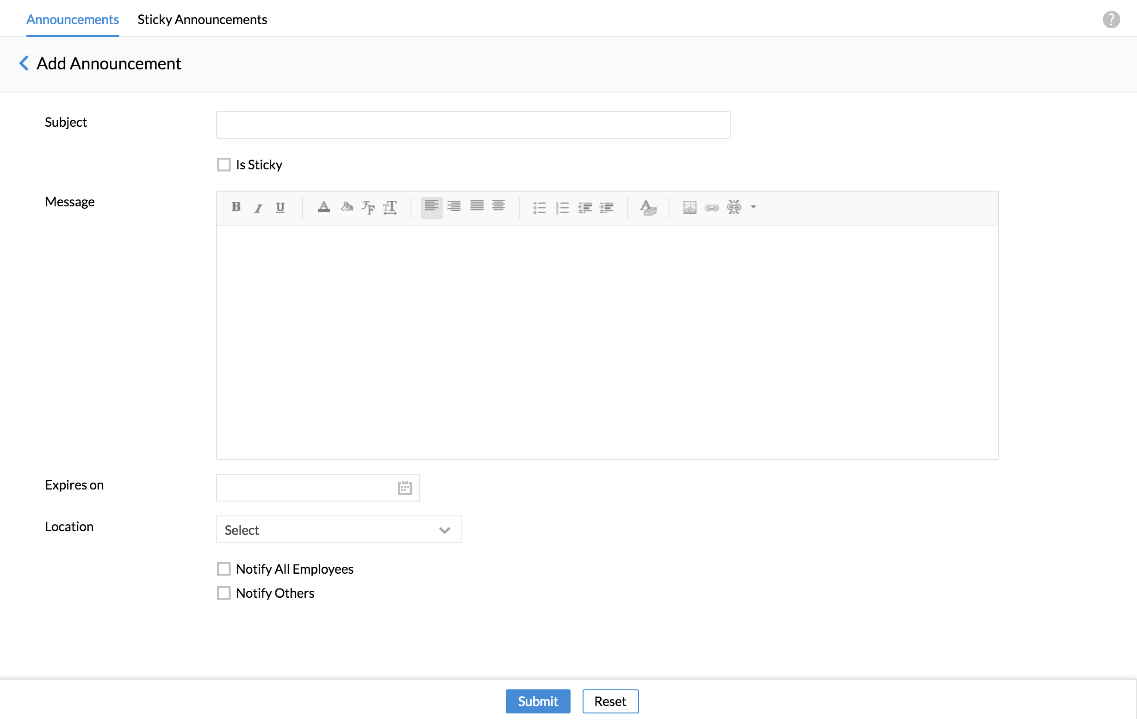Tick the Notify Others checkbox
The width and height of the screenshot is (1137, 725).
224,593
